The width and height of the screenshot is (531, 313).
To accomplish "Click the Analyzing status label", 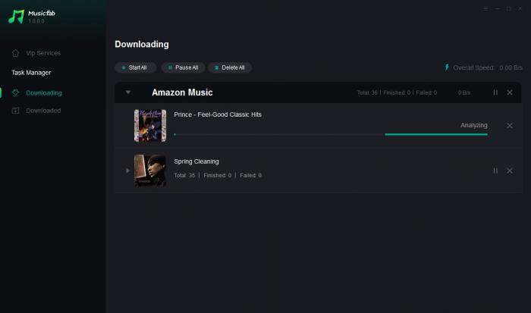I will click(474, 125).
